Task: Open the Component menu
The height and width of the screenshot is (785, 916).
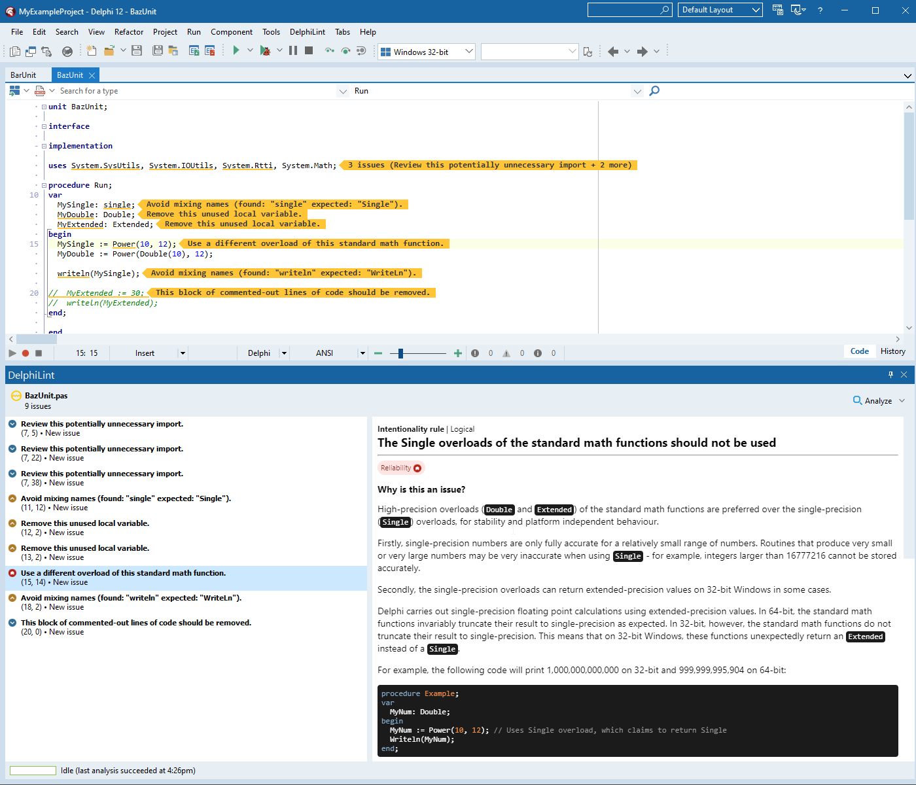Action: click(232, 32)
